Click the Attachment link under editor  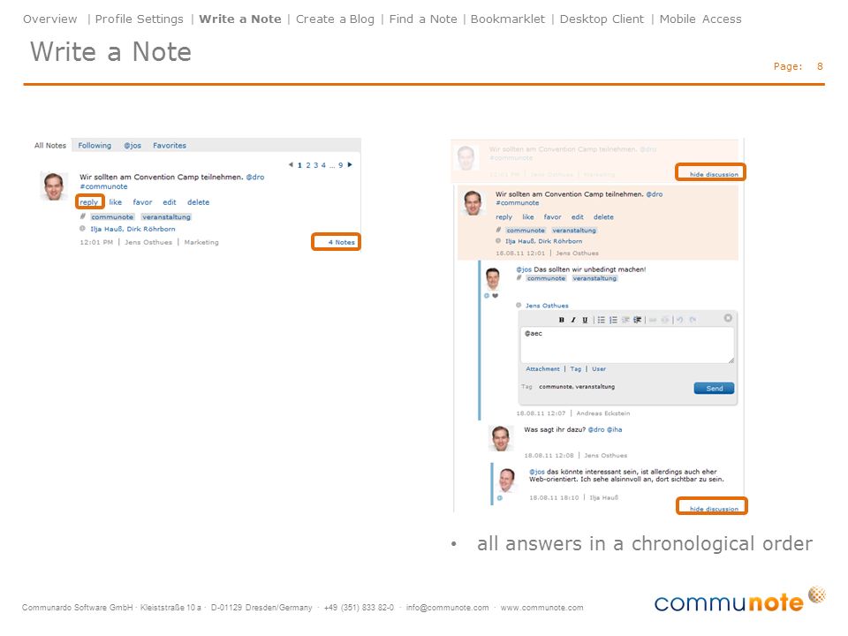click(542, 369)
